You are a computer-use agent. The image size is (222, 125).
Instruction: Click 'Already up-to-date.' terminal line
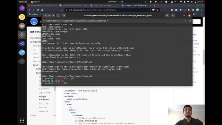click(x=53, y=81)
